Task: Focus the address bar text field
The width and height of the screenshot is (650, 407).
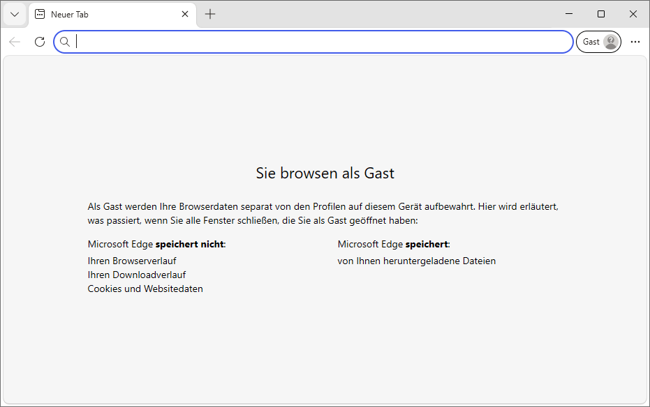Action: point(321,42)
